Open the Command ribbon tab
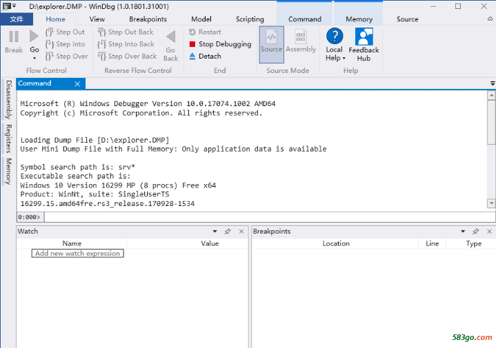 click(305, 19)
